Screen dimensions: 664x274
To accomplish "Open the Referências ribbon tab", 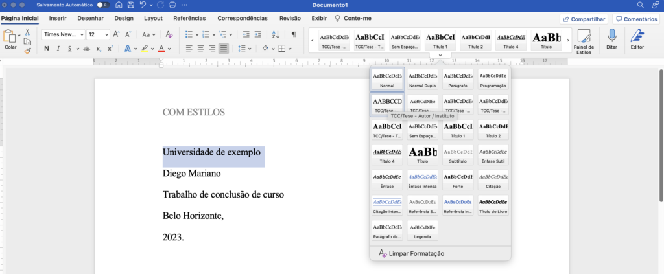I will pos(189,19).
